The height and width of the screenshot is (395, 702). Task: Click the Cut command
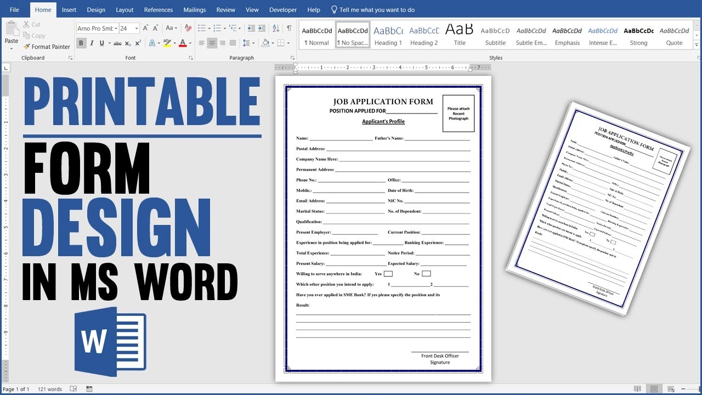32,24
